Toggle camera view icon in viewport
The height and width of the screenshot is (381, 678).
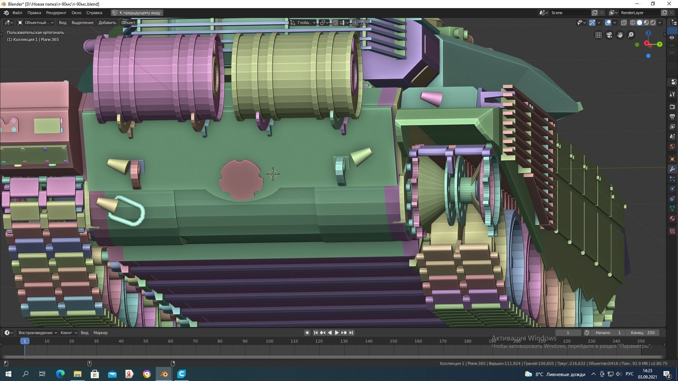point(609,35)
